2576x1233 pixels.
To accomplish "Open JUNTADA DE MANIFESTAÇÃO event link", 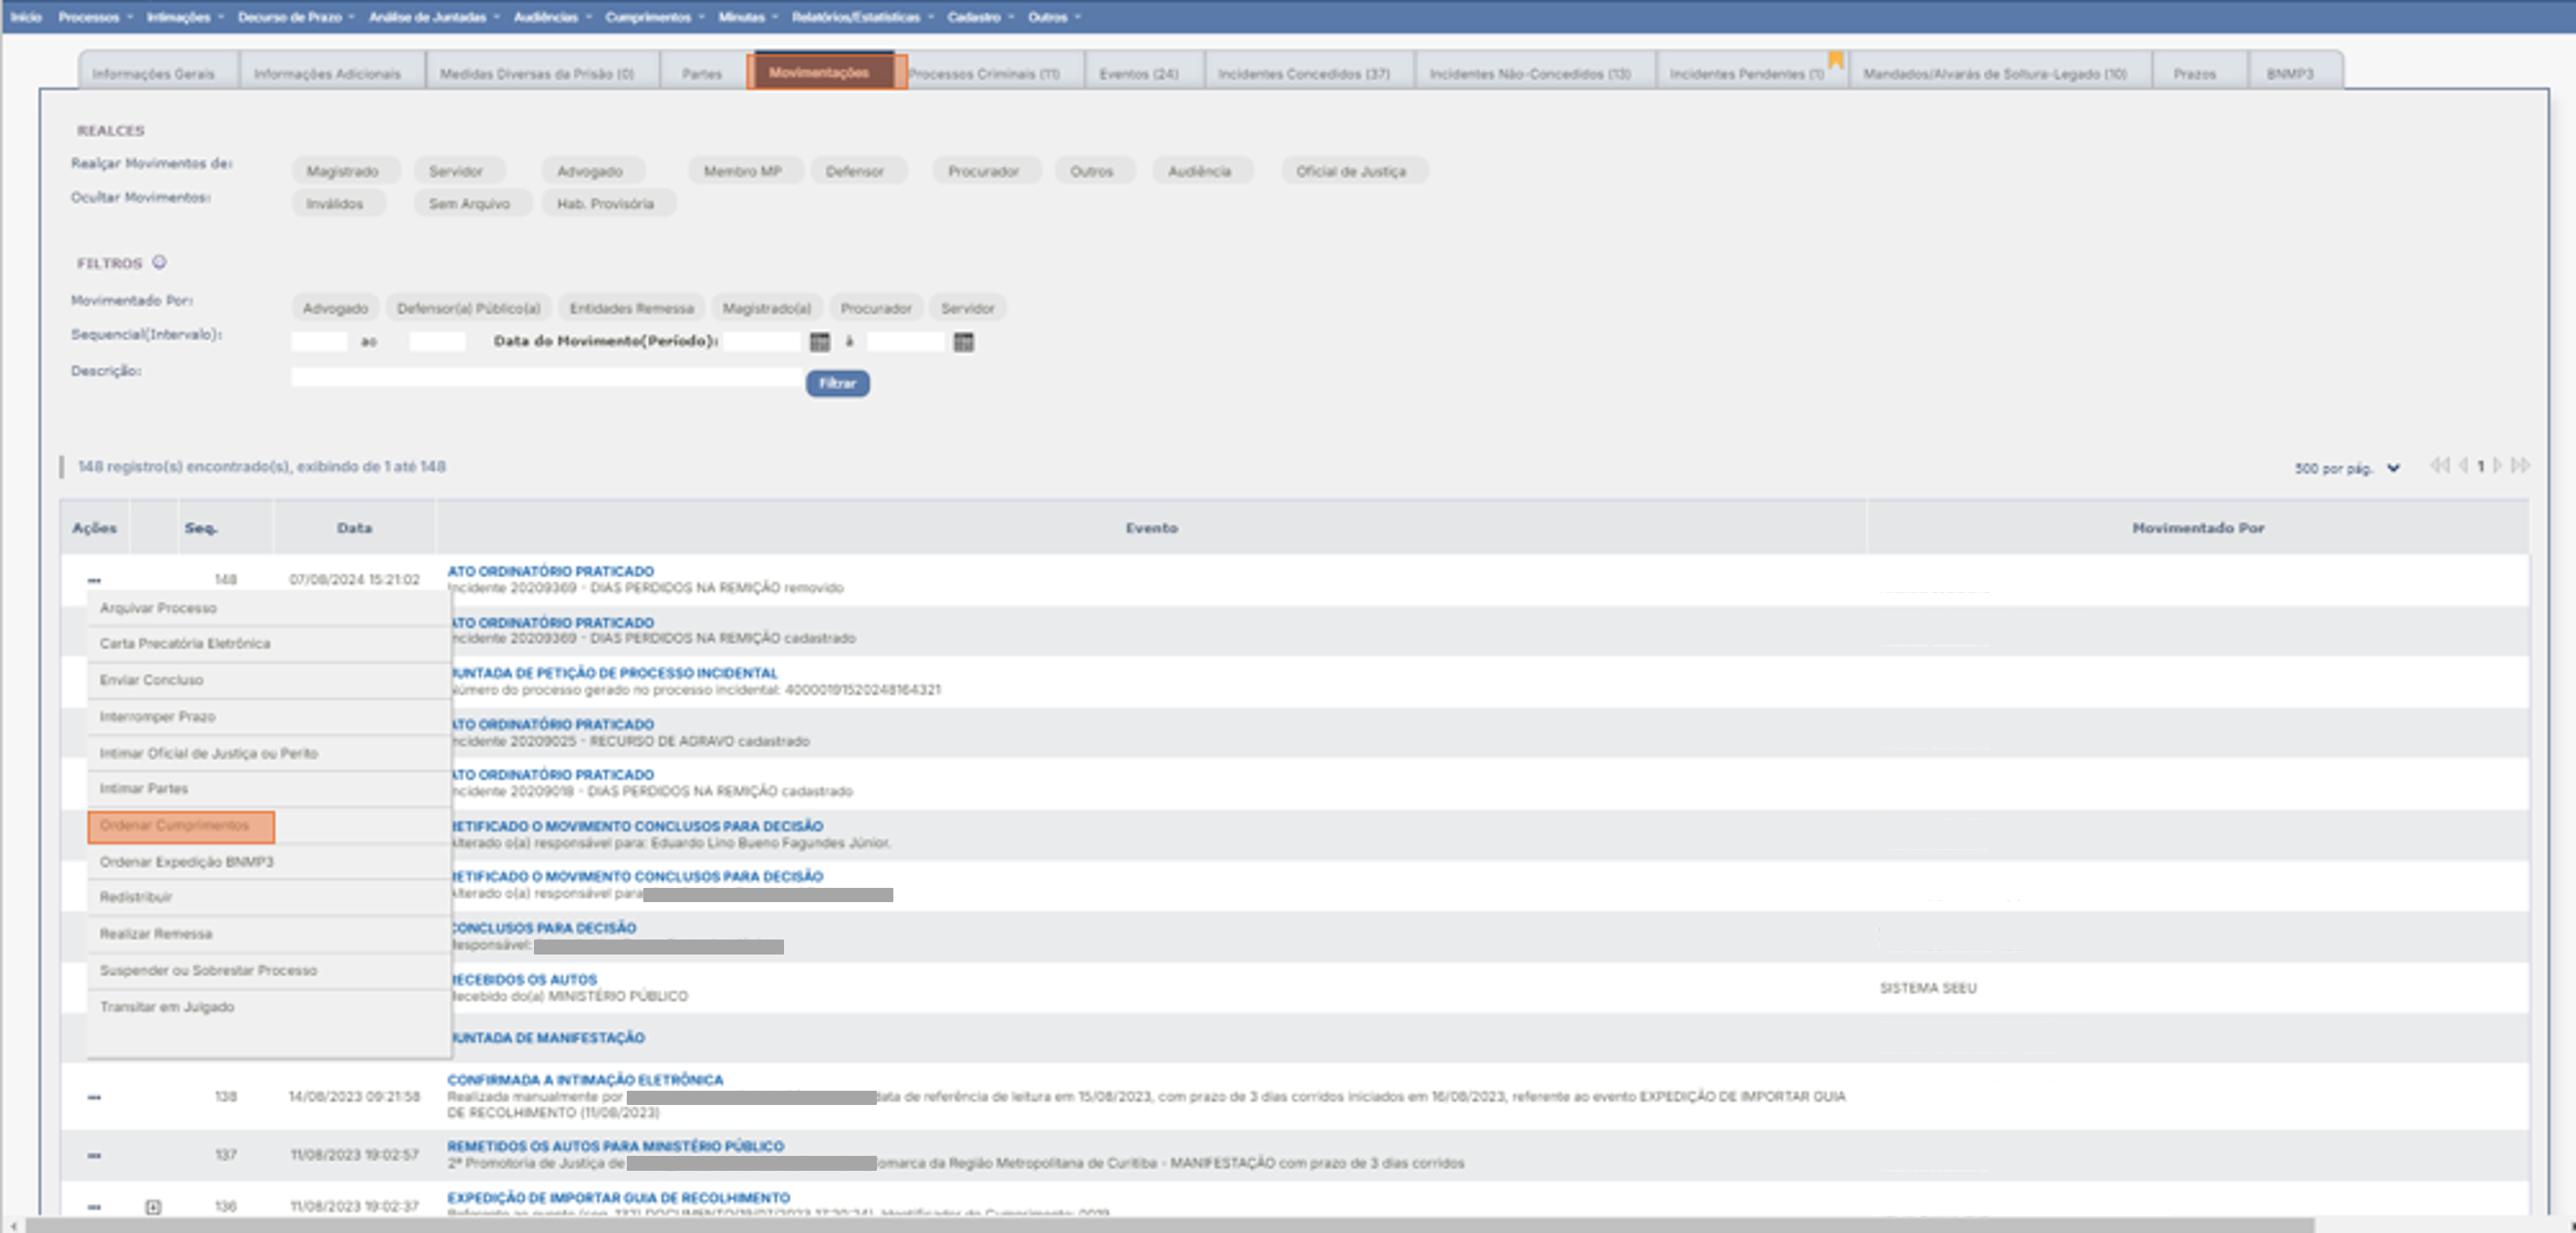I will [547, 1038].
